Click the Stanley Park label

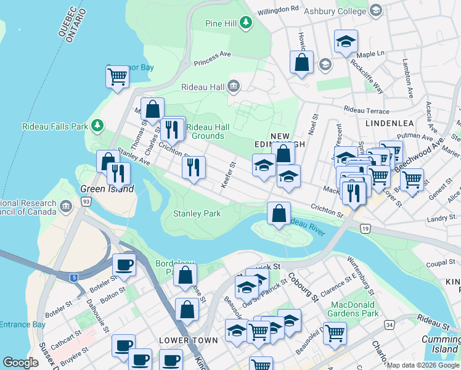coord(197,213)
